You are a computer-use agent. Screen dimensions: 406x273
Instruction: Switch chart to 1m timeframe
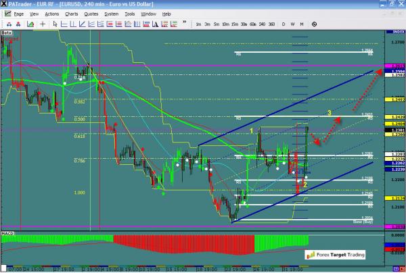pos(198,24)
